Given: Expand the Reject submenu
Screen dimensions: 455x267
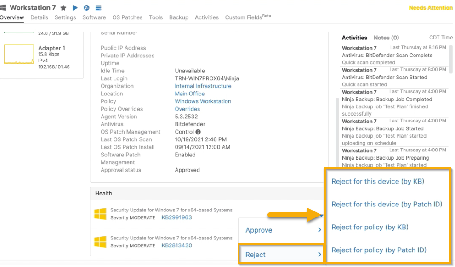Looking at the screenshot, I should pos(282,255).
